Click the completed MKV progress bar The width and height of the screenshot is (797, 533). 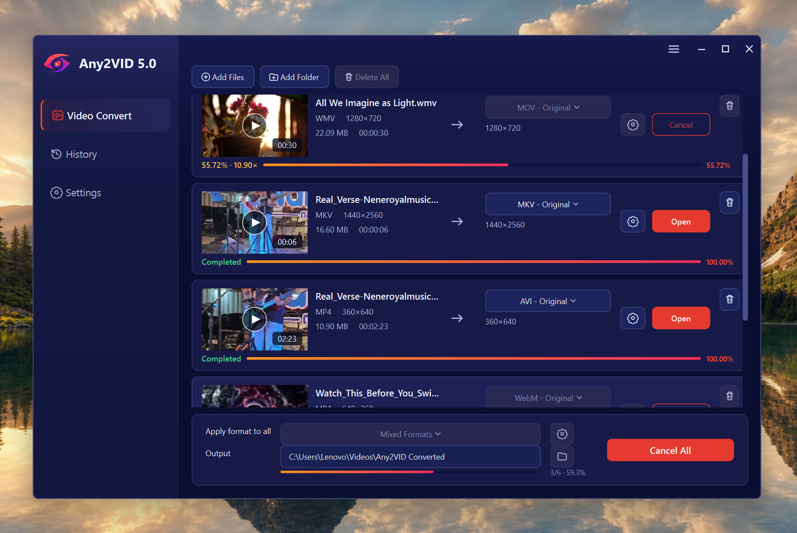474,262
